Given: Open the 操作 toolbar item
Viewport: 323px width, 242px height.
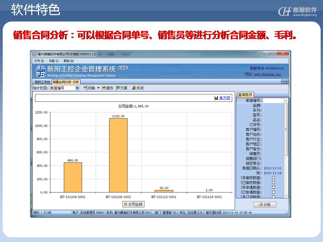Looking at the screenshot, I should [108, 88].
